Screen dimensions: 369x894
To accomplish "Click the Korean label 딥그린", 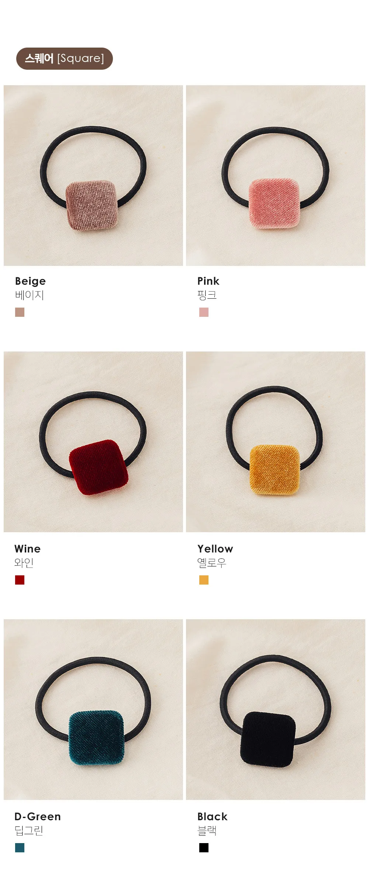I will [29, 831].
